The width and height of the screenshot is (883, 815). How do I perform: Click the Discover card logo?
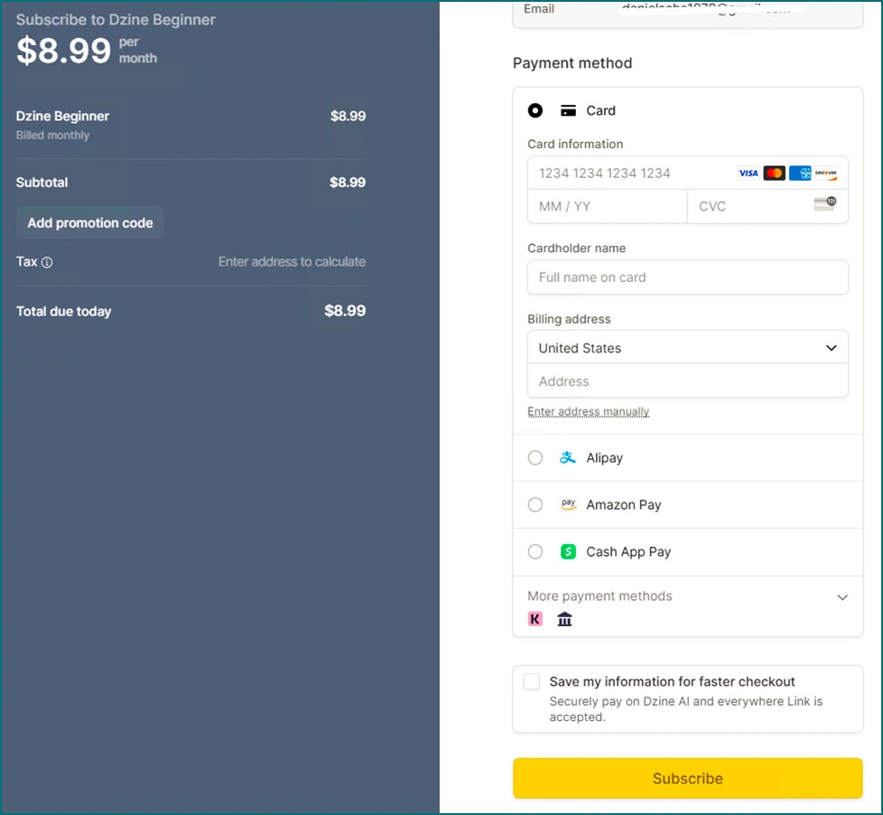coord(825,173)
